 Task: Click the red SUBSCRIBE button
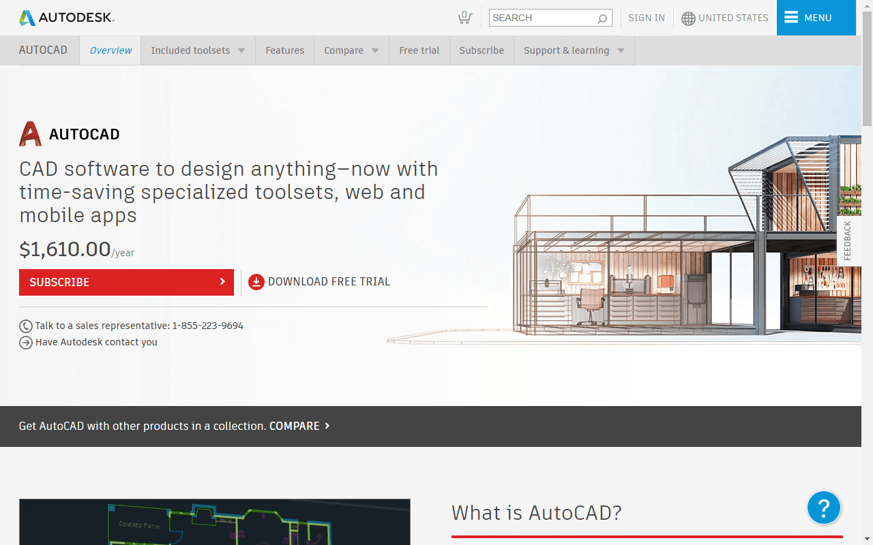coord(126,282)
